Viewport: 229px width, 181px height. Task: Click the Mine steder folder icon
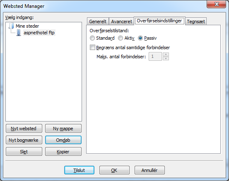(12, 26)
